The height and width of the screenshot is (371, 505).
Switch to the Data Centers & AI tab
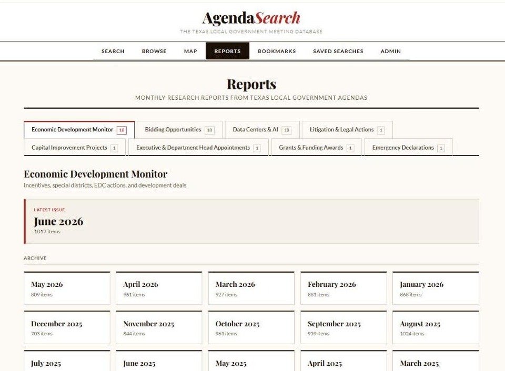(x=262, y=130)
